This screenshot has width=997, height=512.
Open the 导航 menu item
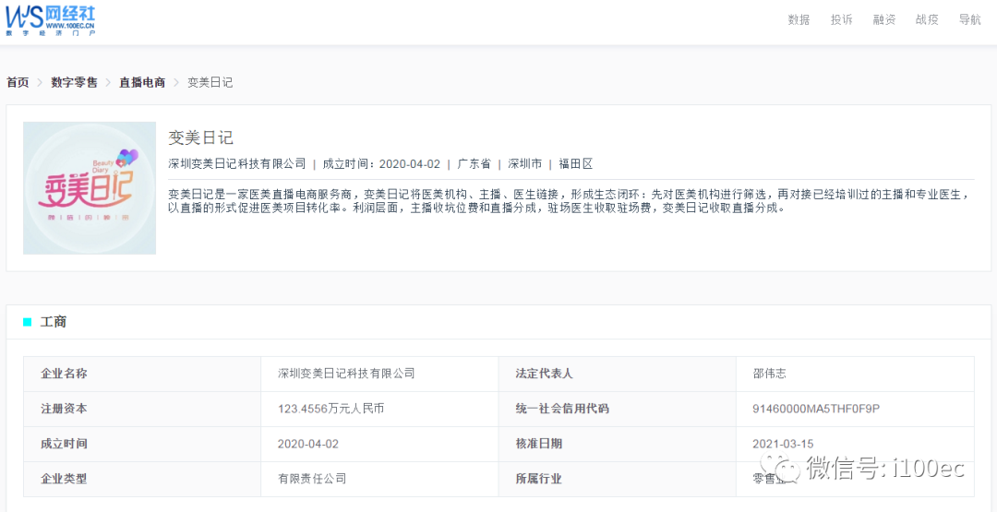pos(969,19)
